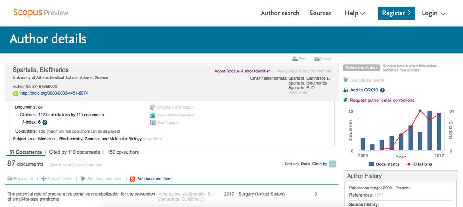Image resolution: width=463 pixels, height=207 pixels.
Task: Click the View citation overview icon
Action: pyautogui.click(x=153, y=115)
